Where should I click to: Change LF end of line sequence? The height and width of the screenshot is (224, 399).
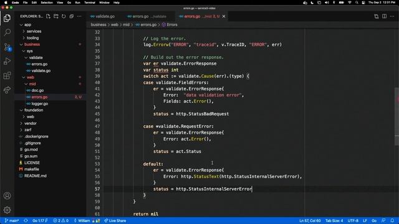click(365, 221)
